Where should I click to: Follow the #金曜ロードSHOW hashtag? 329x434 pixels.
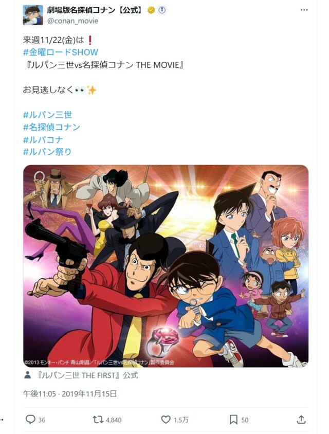point(61,52)
